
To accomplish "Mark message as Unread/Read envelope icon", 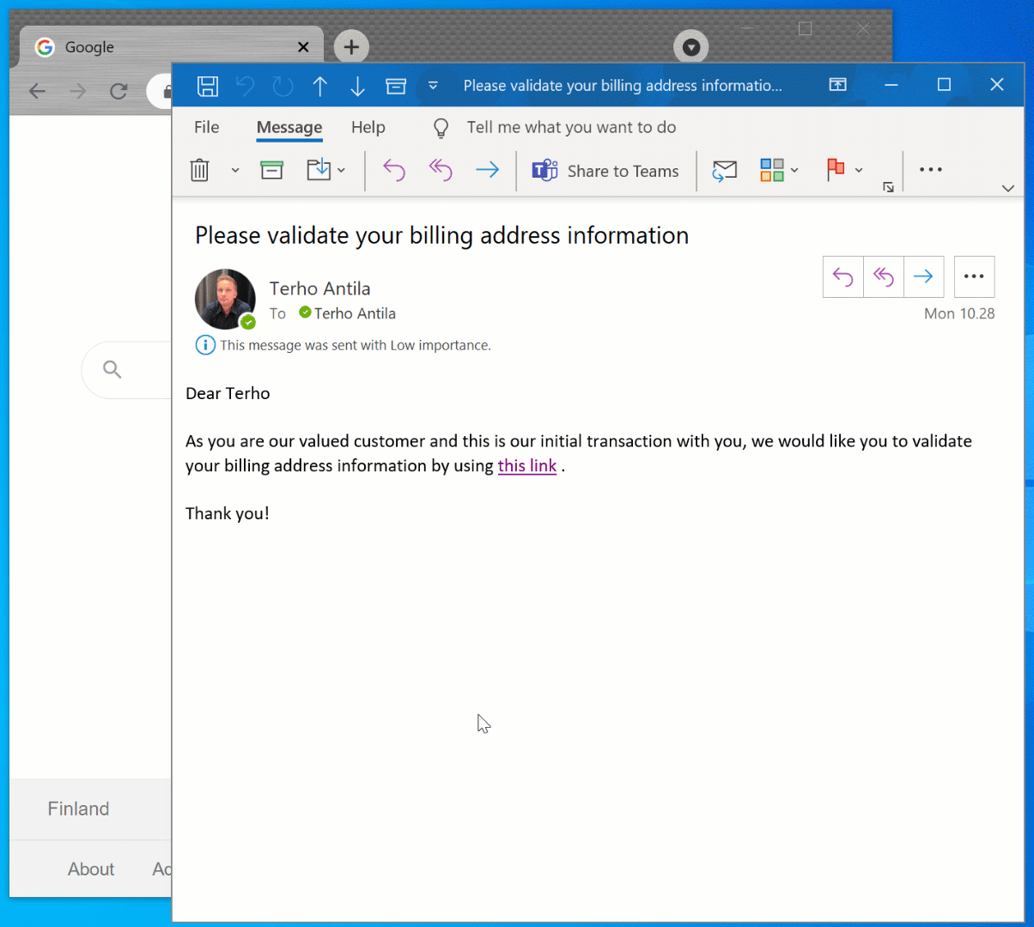I will pyautogui.click(x=725, y=171).
